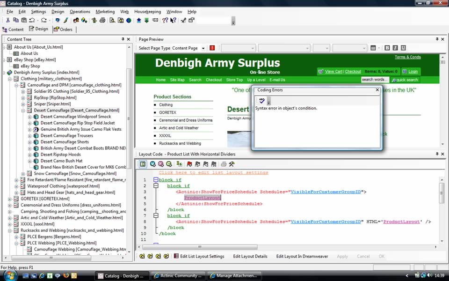Toggle Italic formatting button in Page Preview
The width and height of the screenshot is (449, 281).
point(395,48)
